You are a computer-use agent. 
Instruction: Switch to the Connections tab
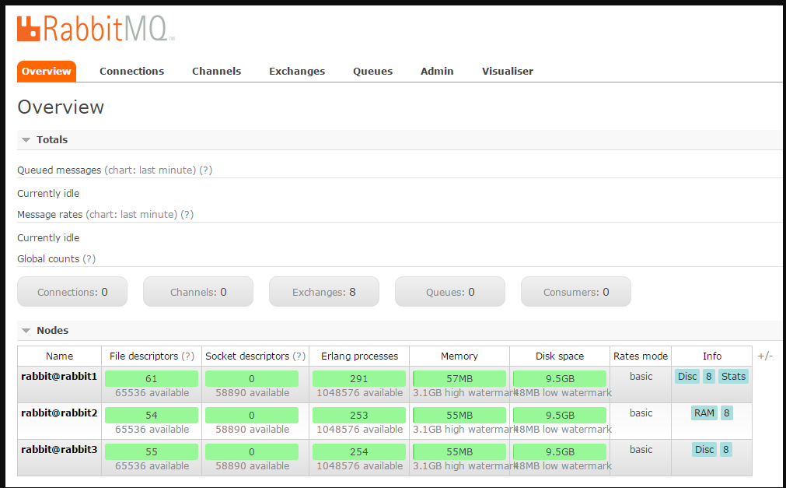[x=132, y=72]
